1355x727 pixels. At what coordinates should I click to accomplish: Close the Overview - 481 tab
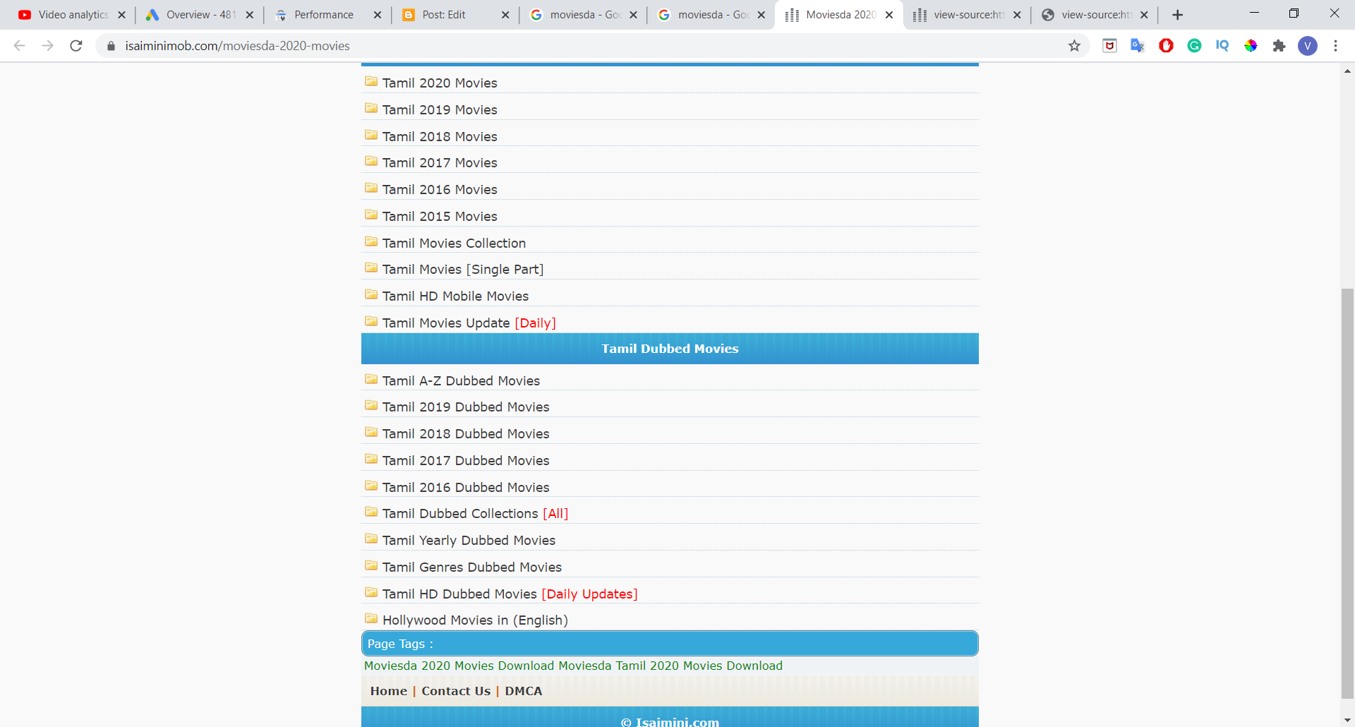tap(249, 15)
